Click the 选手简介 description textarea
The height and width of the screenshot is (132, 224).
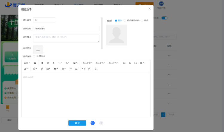(x=66, y=38)
